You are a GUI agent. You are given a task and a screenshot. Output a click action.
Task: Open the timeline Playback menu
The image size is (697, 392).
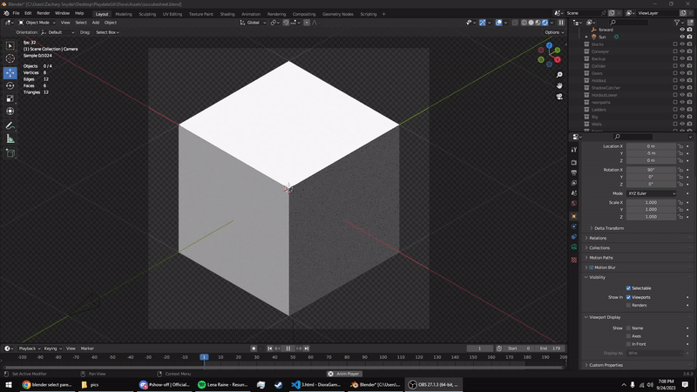coord(27,348)
